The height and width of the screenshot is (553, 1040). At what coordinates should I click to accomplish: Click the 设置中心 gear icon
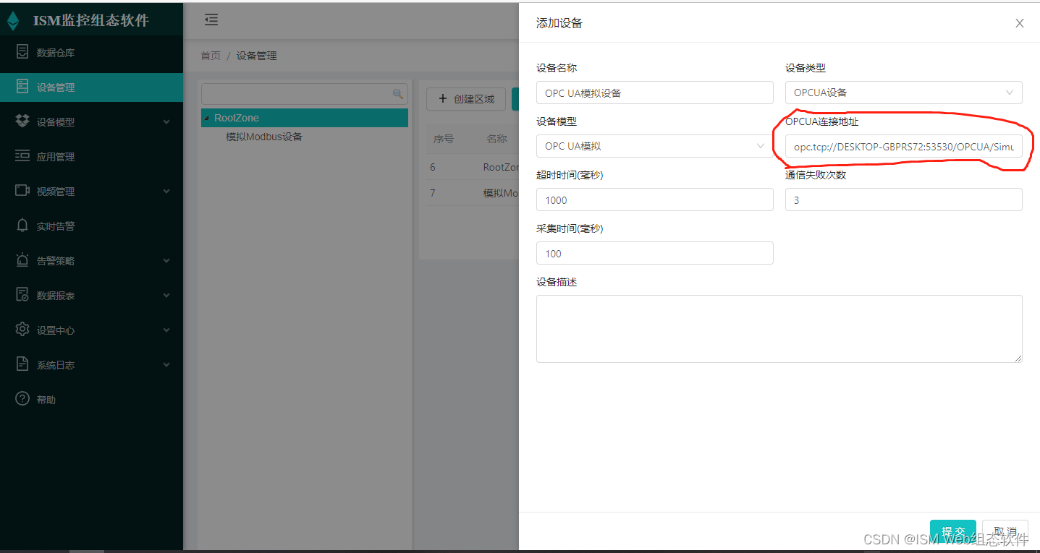click(x=23, y=330)
